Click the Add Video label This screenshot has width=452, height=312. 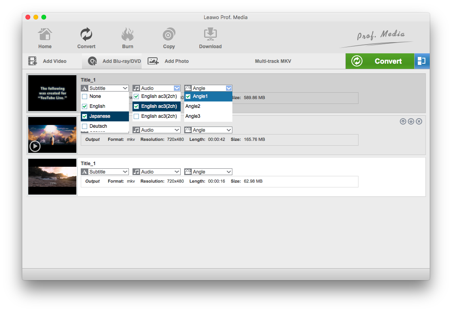point(55,61)
